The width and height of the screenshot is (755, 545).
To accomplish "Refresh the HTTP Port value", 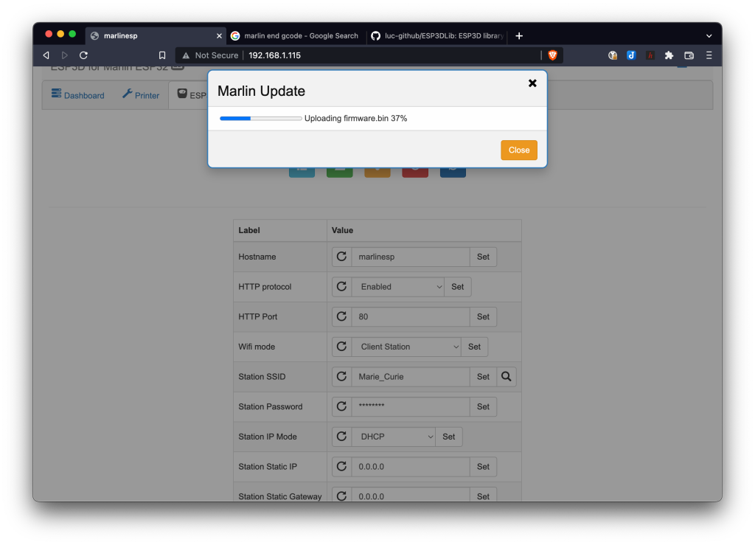I will [342, 316].
